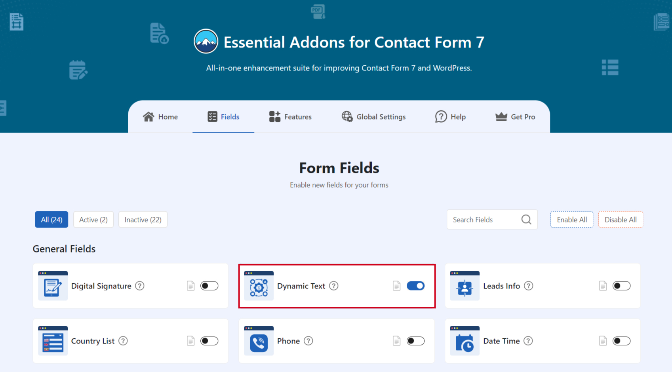
Task: Click the Country List label
Action: point(93,341)
